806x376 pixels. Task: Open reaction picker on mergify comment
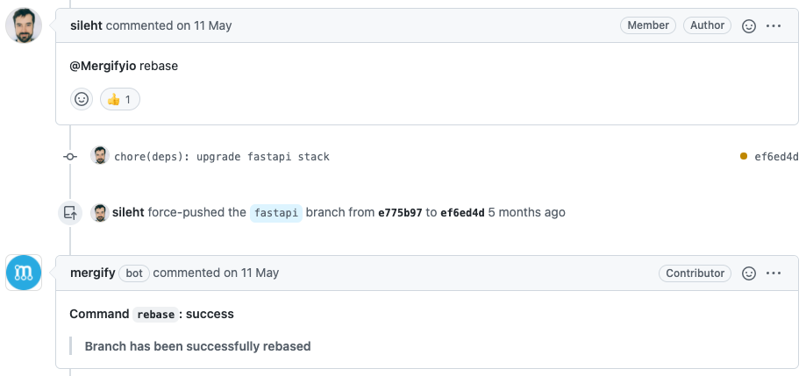coord(749,273)
